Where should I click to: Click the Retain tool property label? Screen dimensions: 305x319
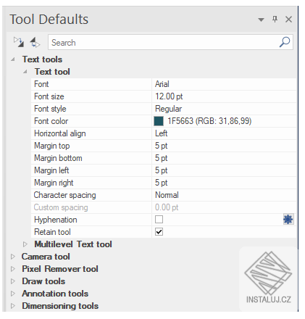tap(52, 232)
